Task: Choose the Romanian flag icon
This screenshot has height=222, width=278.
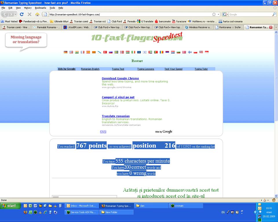Action: (161, 52)
